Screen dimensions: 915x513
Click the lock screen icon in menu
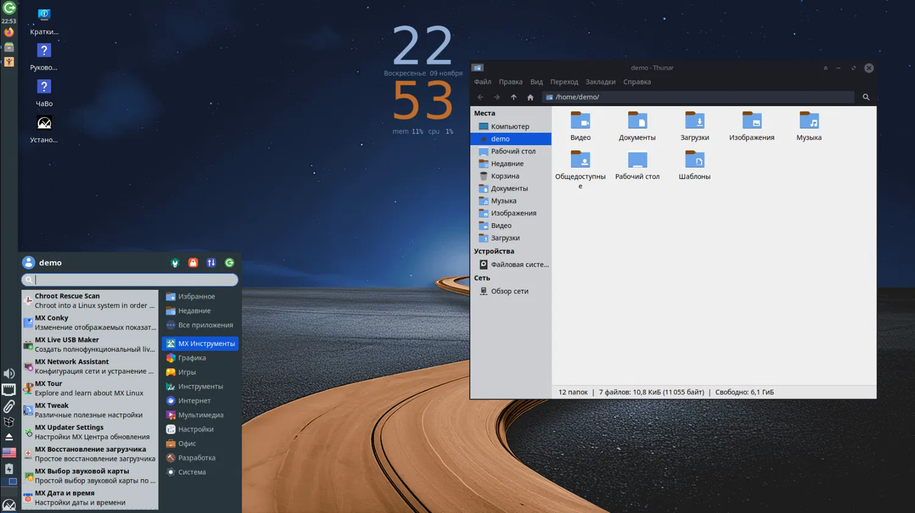tap(193, 263)
